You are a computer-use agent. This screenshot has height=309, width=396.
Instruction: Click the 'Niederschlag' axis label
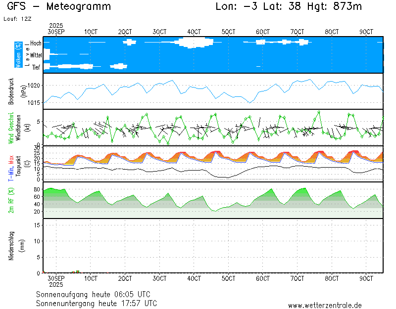click(x=11, y=246)
